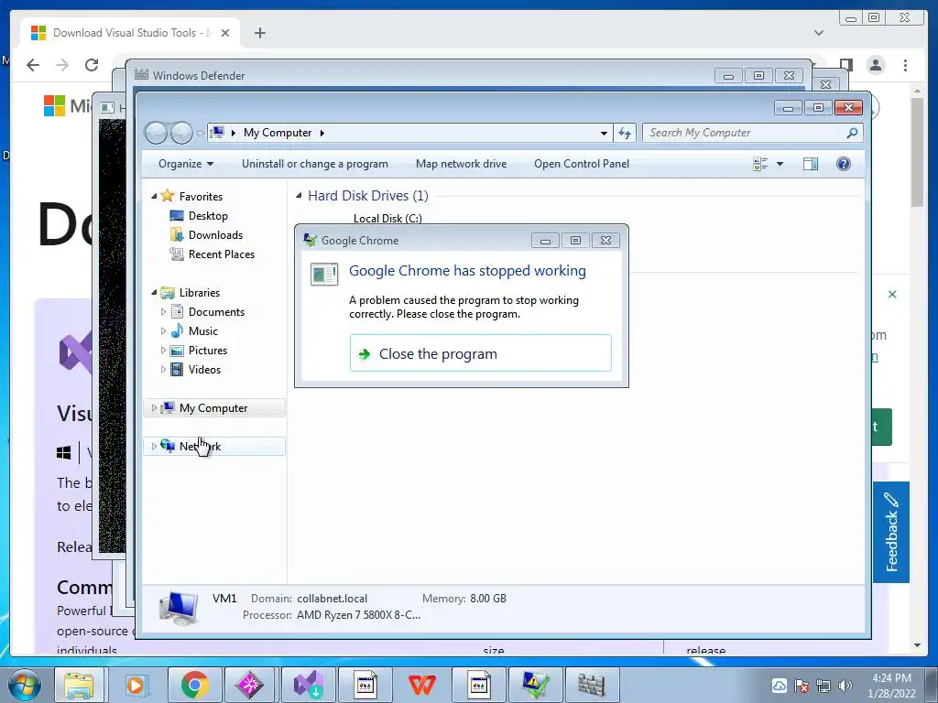
Task: Open Explorer help question mark icon
Action: click(844, 164)
